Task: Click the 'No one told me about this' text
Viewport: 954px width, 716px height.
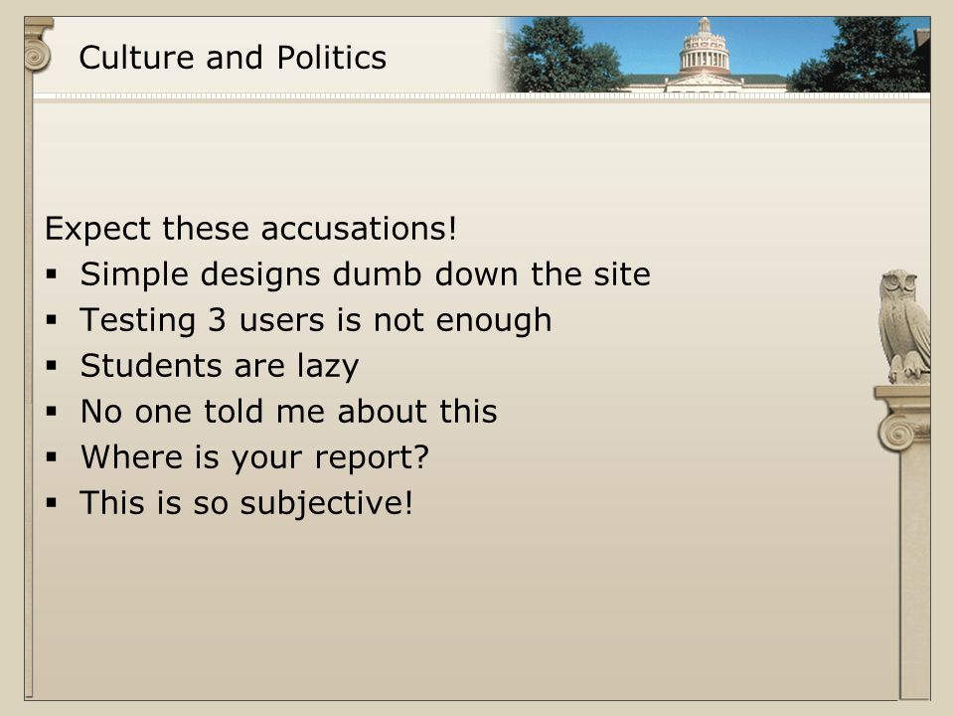Action: coord(289,412)
